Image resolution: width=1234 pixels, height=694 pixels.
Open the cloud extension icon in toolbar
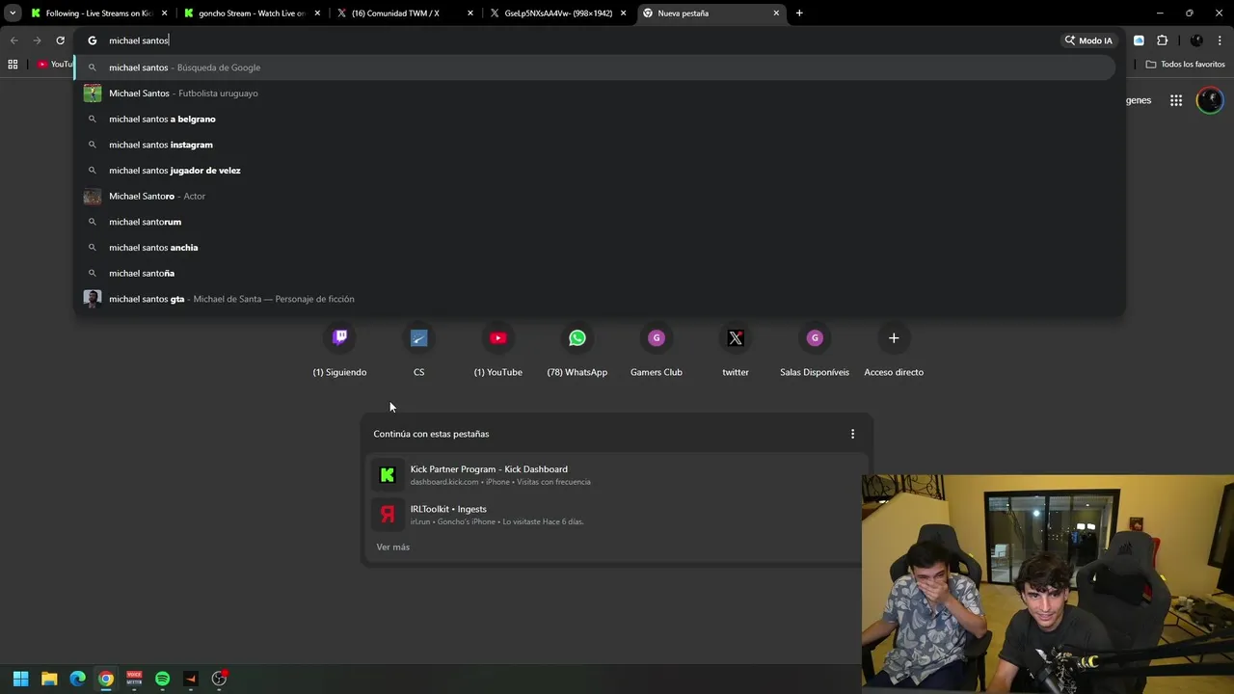[x=1139, y=40]
